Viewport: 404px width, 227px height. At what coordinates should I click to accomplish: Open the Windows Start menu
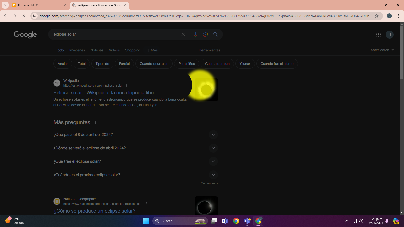click(x=146, y=221)
